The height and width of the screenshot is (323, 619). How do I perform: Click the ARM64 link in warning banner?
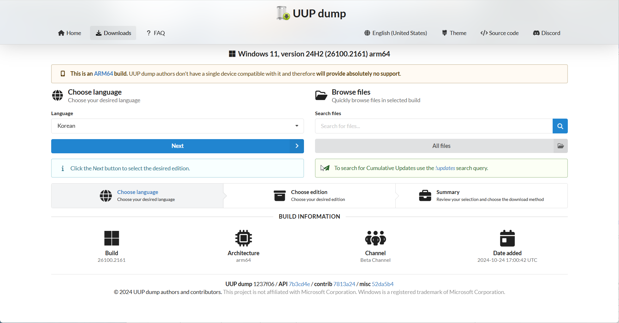point(103,73)
